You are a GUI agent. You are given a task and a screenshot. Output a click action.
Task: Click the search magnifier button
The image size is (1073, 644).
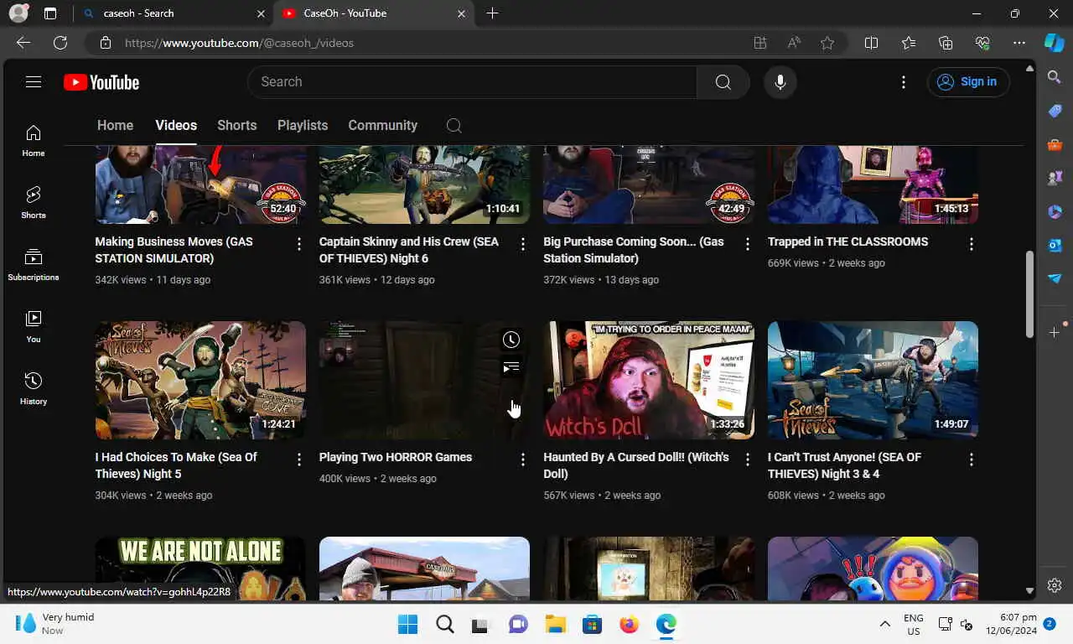pyautogui.click(x=723, y=81)
